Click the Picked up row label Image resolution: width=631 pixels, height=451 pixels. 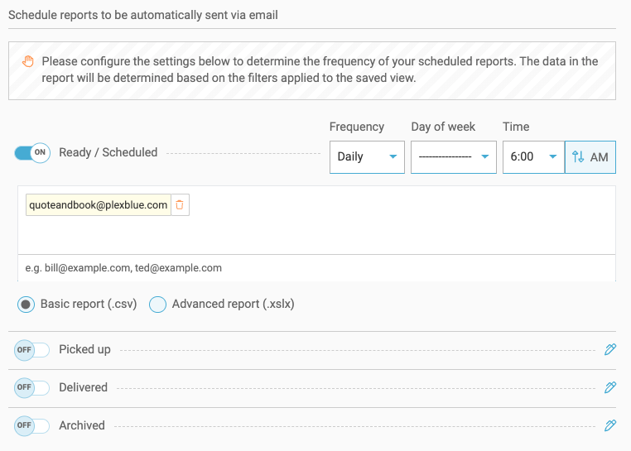click(84, 350)
